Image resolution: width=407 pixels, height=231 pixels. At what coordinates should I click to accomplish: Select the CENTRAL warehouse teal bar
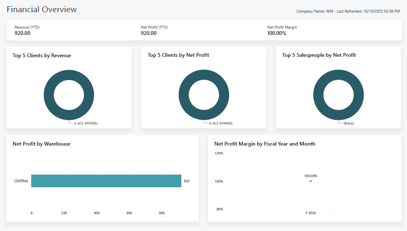(x=106, y=181)
